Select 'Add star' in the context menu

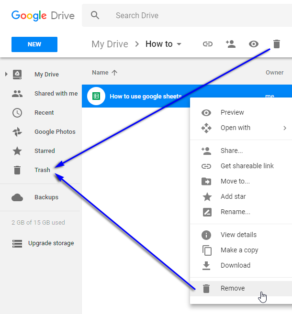[233, 196]
